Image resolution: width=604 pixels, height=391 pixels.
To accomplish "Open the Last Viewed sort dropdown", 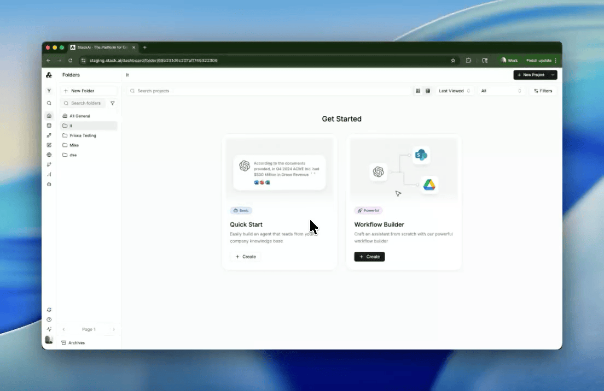I will (x=454, y=91).
